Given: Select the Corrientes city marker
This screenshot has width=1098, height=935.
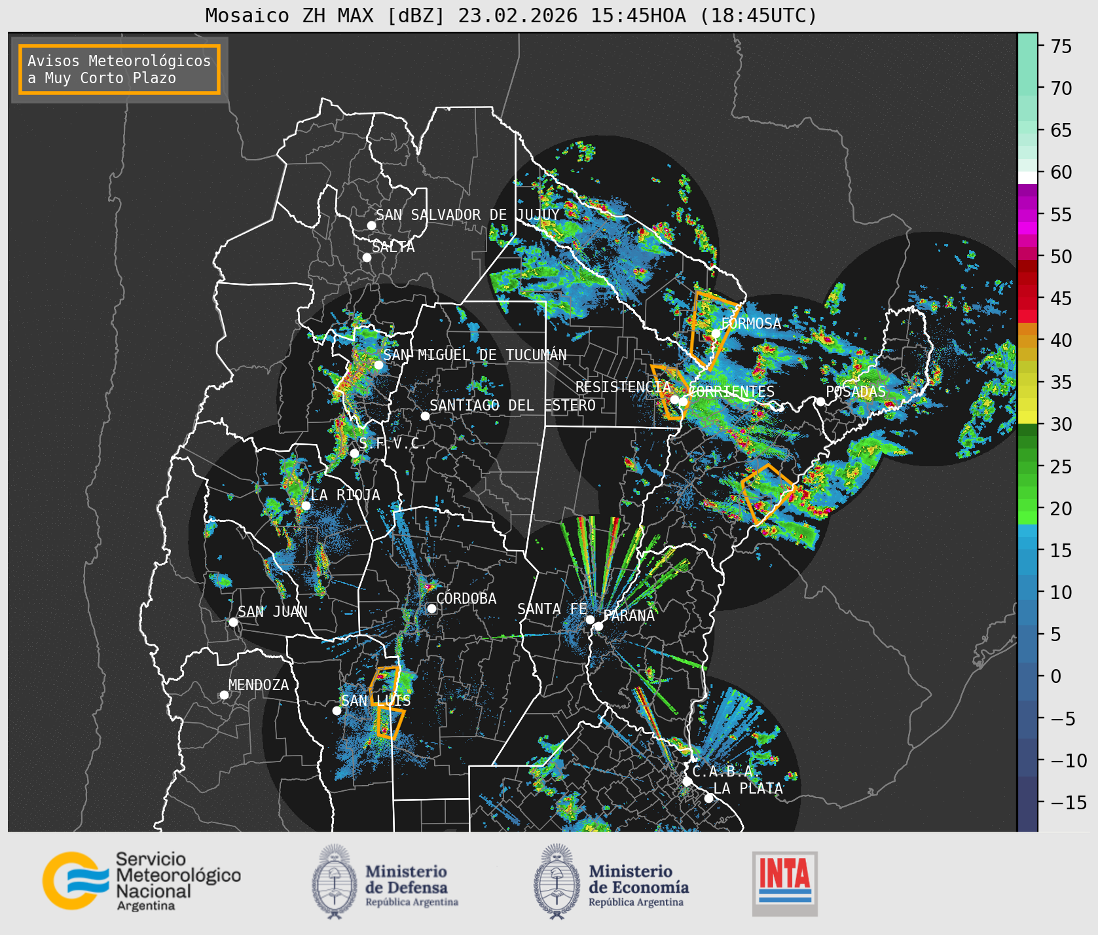Looking at the screenshot, I should coord(683,401).
